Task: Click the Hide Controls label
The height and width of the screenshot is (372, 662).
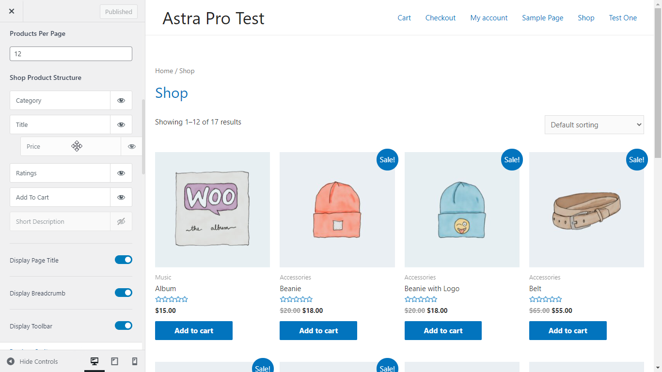Action: (x=39, y=361)
